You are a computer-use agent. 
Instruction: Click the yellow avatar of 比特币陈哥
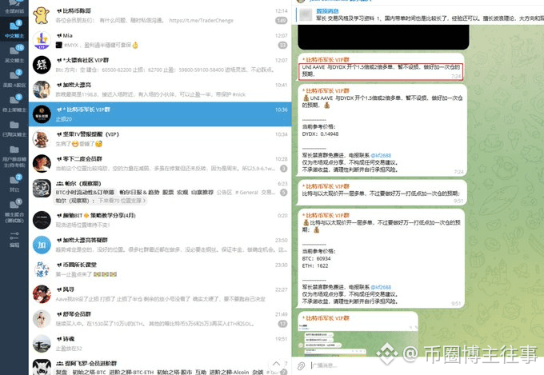click(x=42, y=15)
